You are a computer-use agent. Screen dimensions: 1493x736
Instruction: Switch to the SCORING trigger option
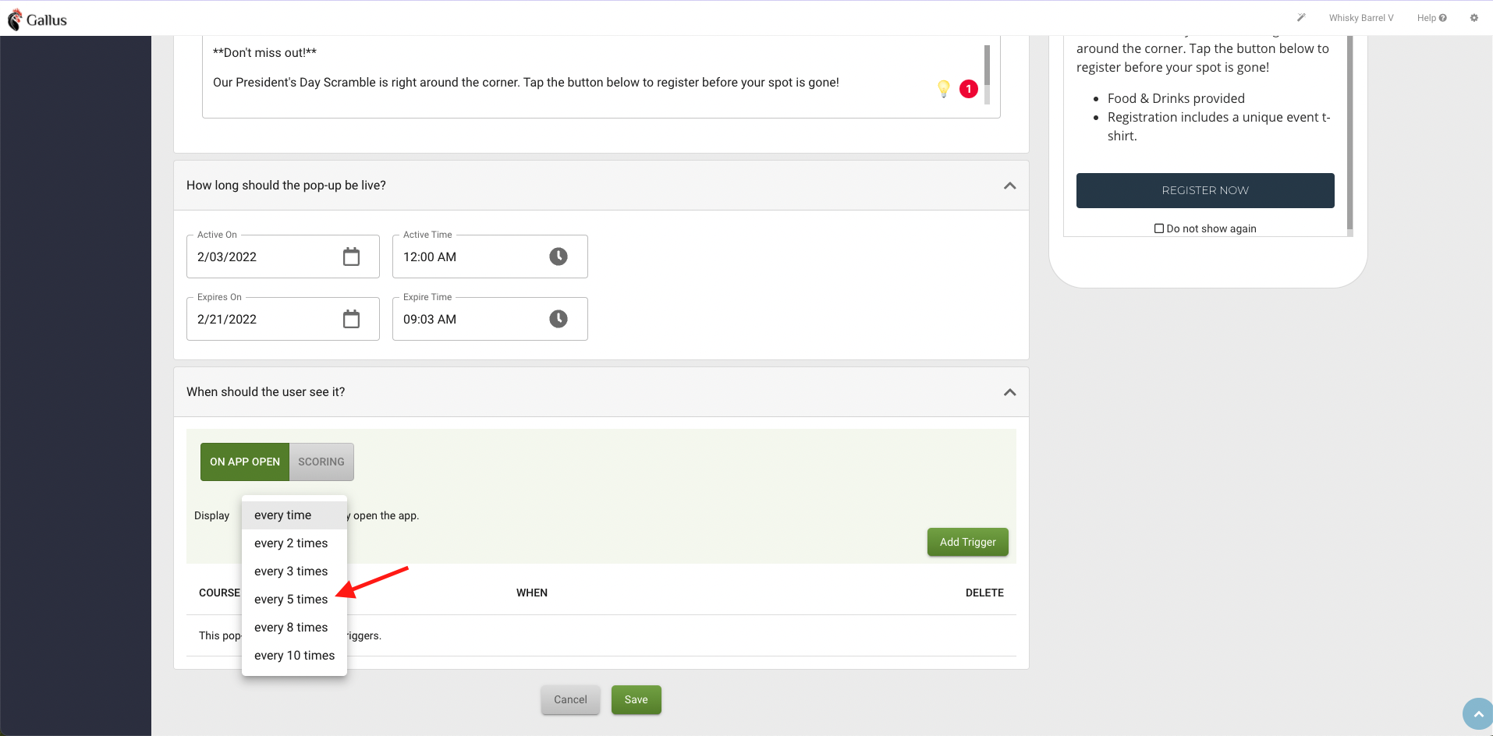[321, 462]
